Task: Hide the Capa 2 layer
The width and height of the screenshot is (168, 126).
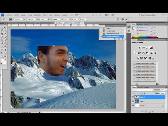Action: pos(133,97)
